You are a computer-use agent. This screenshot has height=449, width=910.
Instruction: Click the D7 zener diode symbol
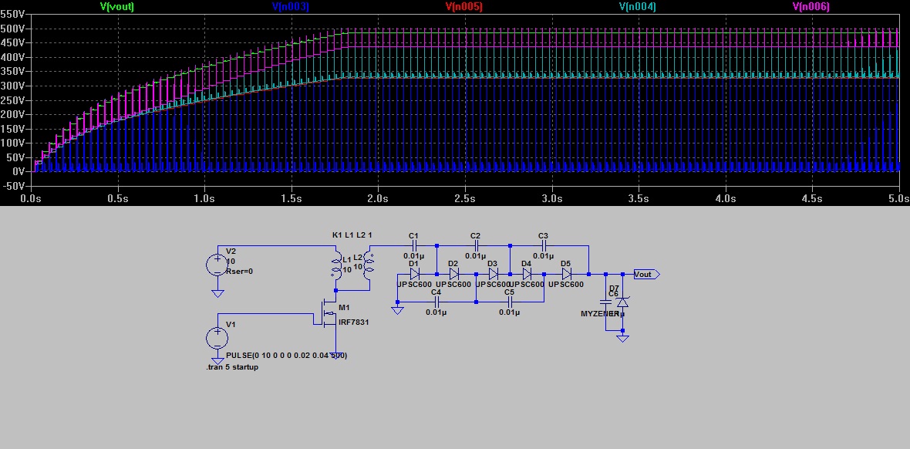[622, 302]
